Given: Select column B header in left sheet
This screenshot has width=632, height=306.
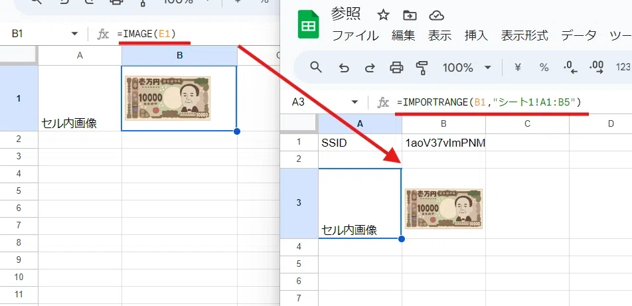Looking at the screenshot, I should pos(179,56).
